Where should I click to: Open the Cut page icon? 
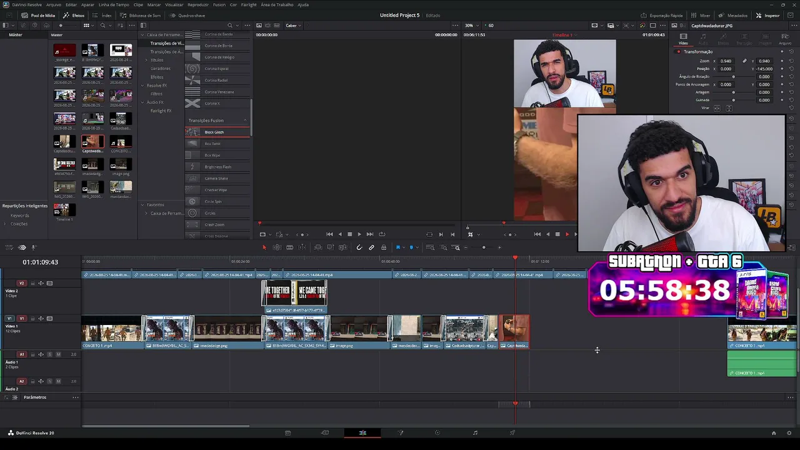pyautogui.click(x=325, y=432)
